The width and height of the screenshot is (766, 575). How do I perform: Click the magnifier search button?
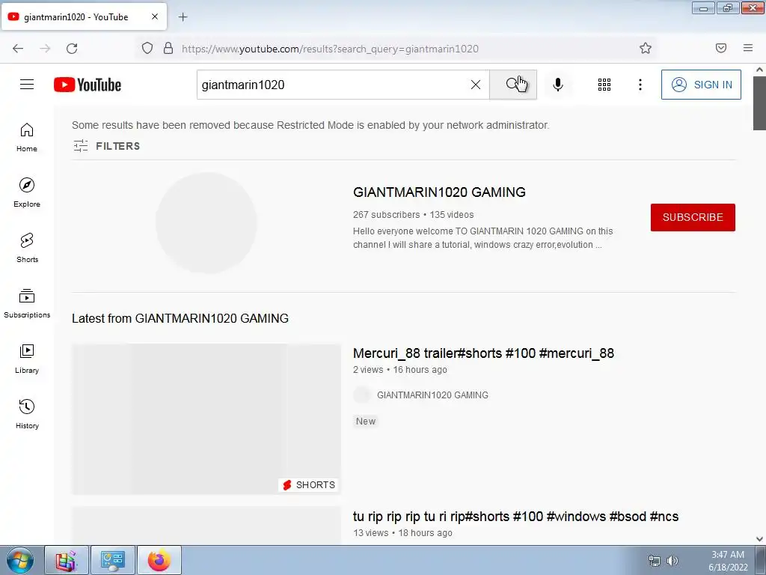pyautogui.click(x=513, y=85)
